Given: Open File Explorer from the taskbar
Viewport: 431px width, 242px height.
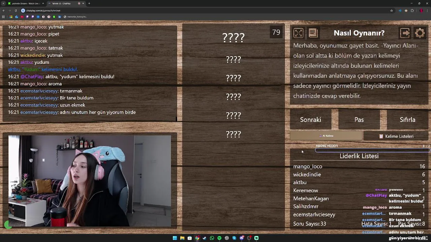Looking at the screenshot, I should (x=182, y=238).
